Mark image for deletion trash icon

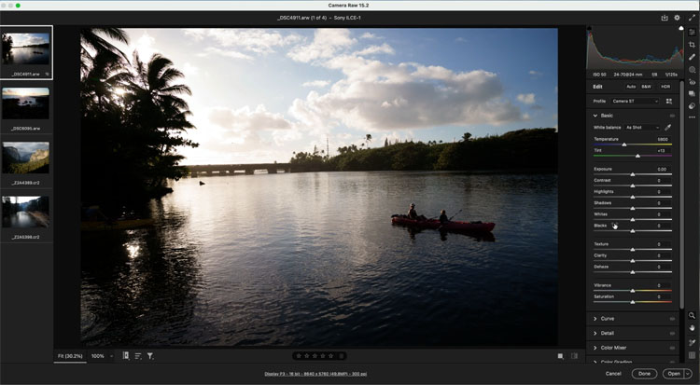[342, 356]
